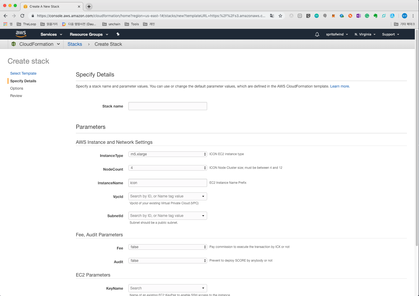
Task: Open the Daum dictionary bookmark
Action: [79, 24]
